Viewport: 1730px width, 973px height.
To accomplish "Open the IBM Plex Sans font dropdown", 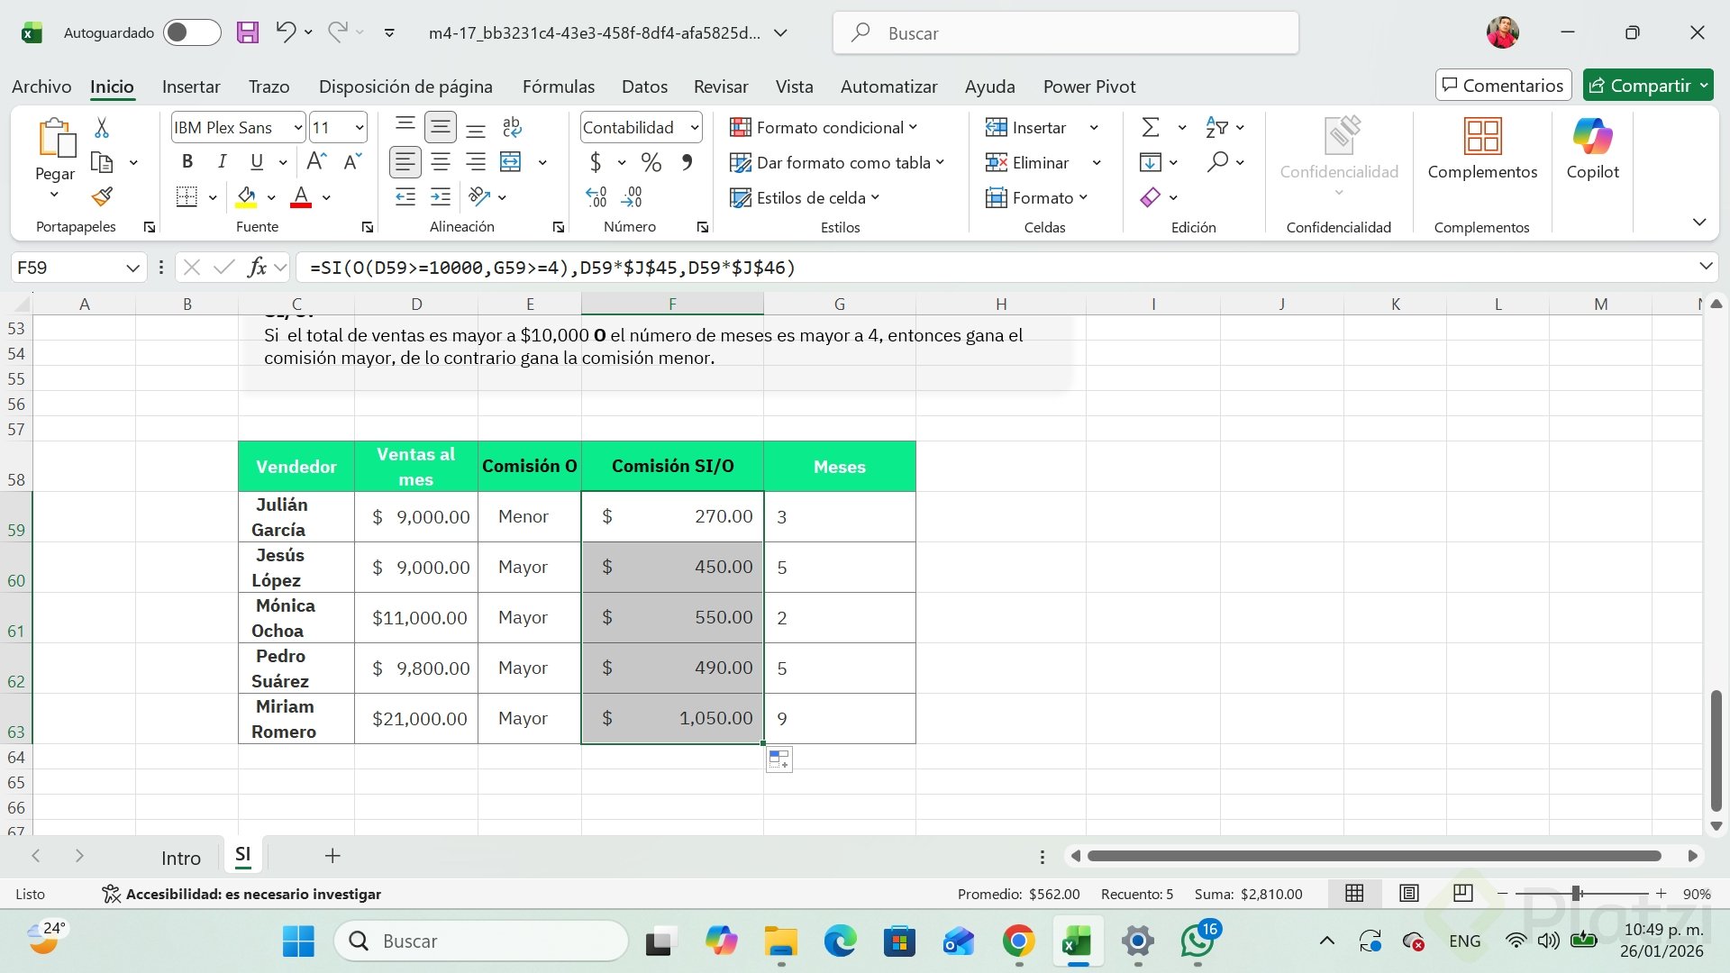I will [x=298, y=128].
